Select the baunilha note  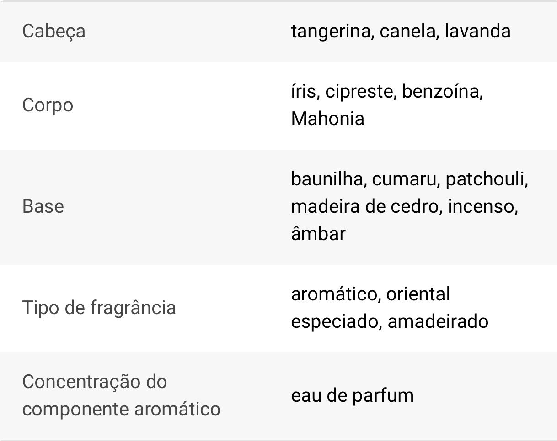327,179
